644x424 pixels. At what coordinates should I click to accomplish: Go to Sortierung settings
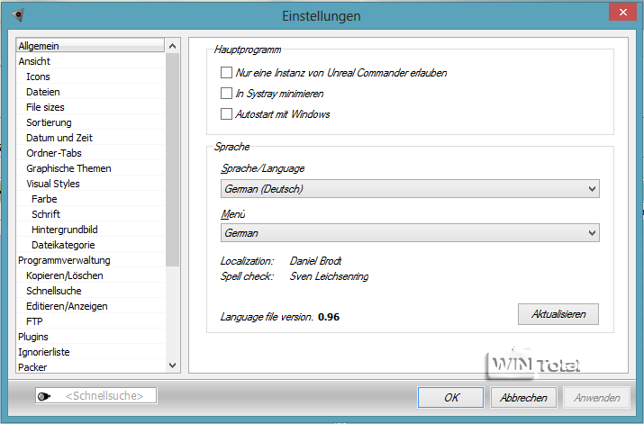pos(90,122)
